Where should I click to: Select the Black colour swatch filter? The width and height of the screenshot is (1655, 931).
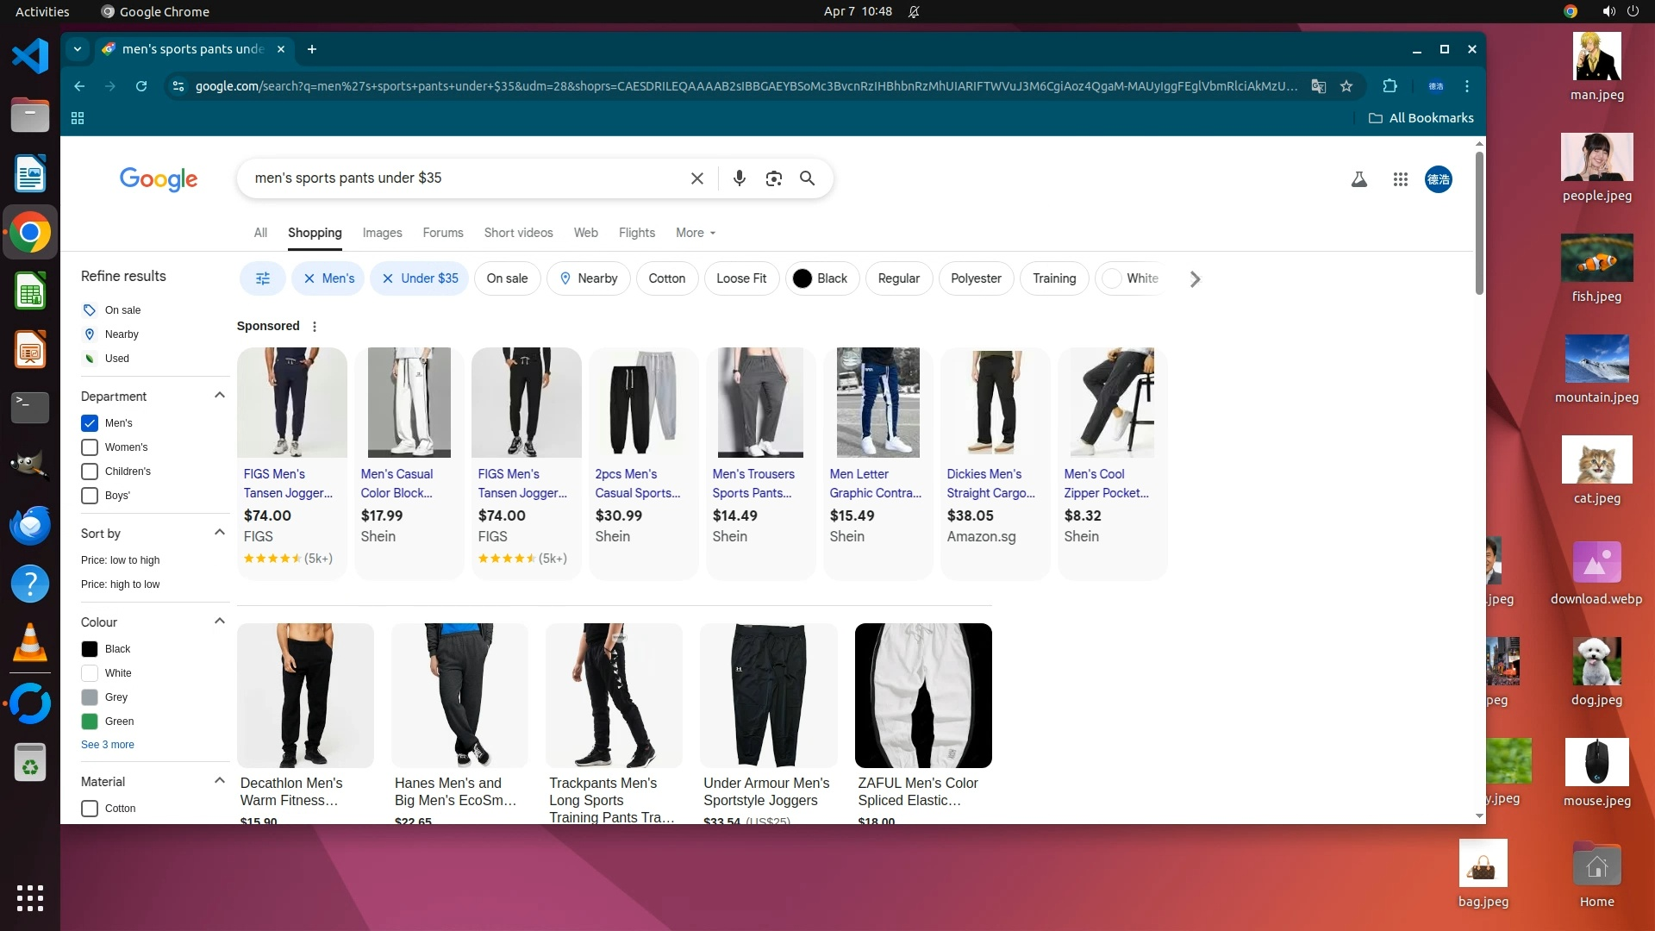click(x=90, y=649)
